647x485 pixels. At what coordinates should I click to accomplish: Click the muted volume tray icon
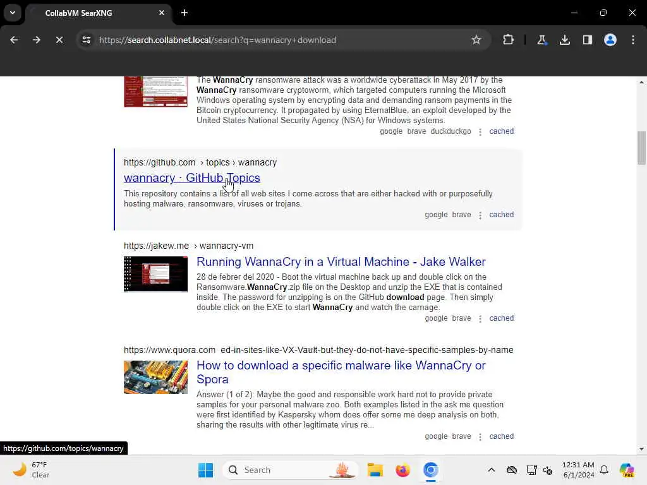click(x=548, y=470)
